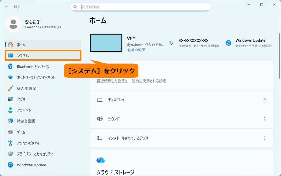Go to 時刻と言語
This screenshot has height=176, width=281.
point(43,121)
